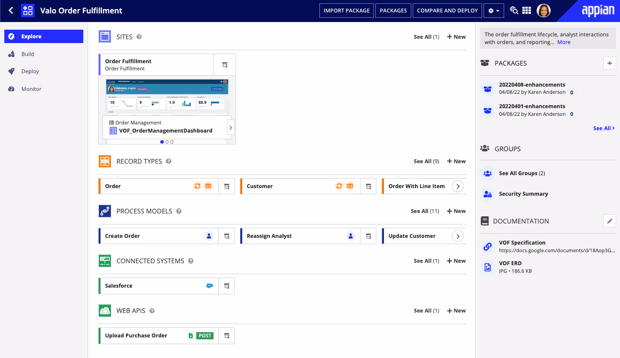Image resolution: width=620 pixels, height=358 pixels.
Task: Click See All for Connected Systems
Action: pyautogui.click(x=426, y=261)
